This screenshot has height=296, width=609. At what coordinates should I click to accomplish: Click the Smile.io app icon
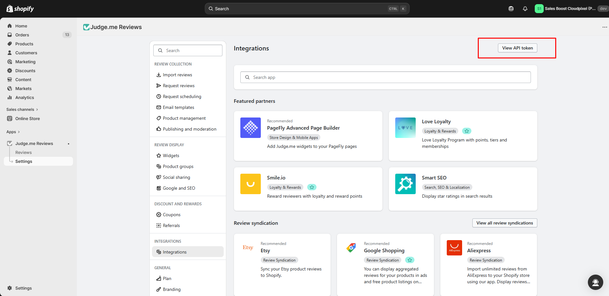point(250,184)
